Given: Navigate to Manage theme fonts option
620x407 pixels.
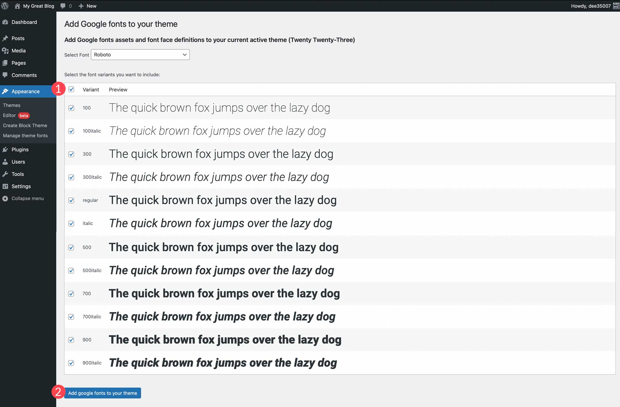Looking at the screenshot, I should tap(25, 135).
